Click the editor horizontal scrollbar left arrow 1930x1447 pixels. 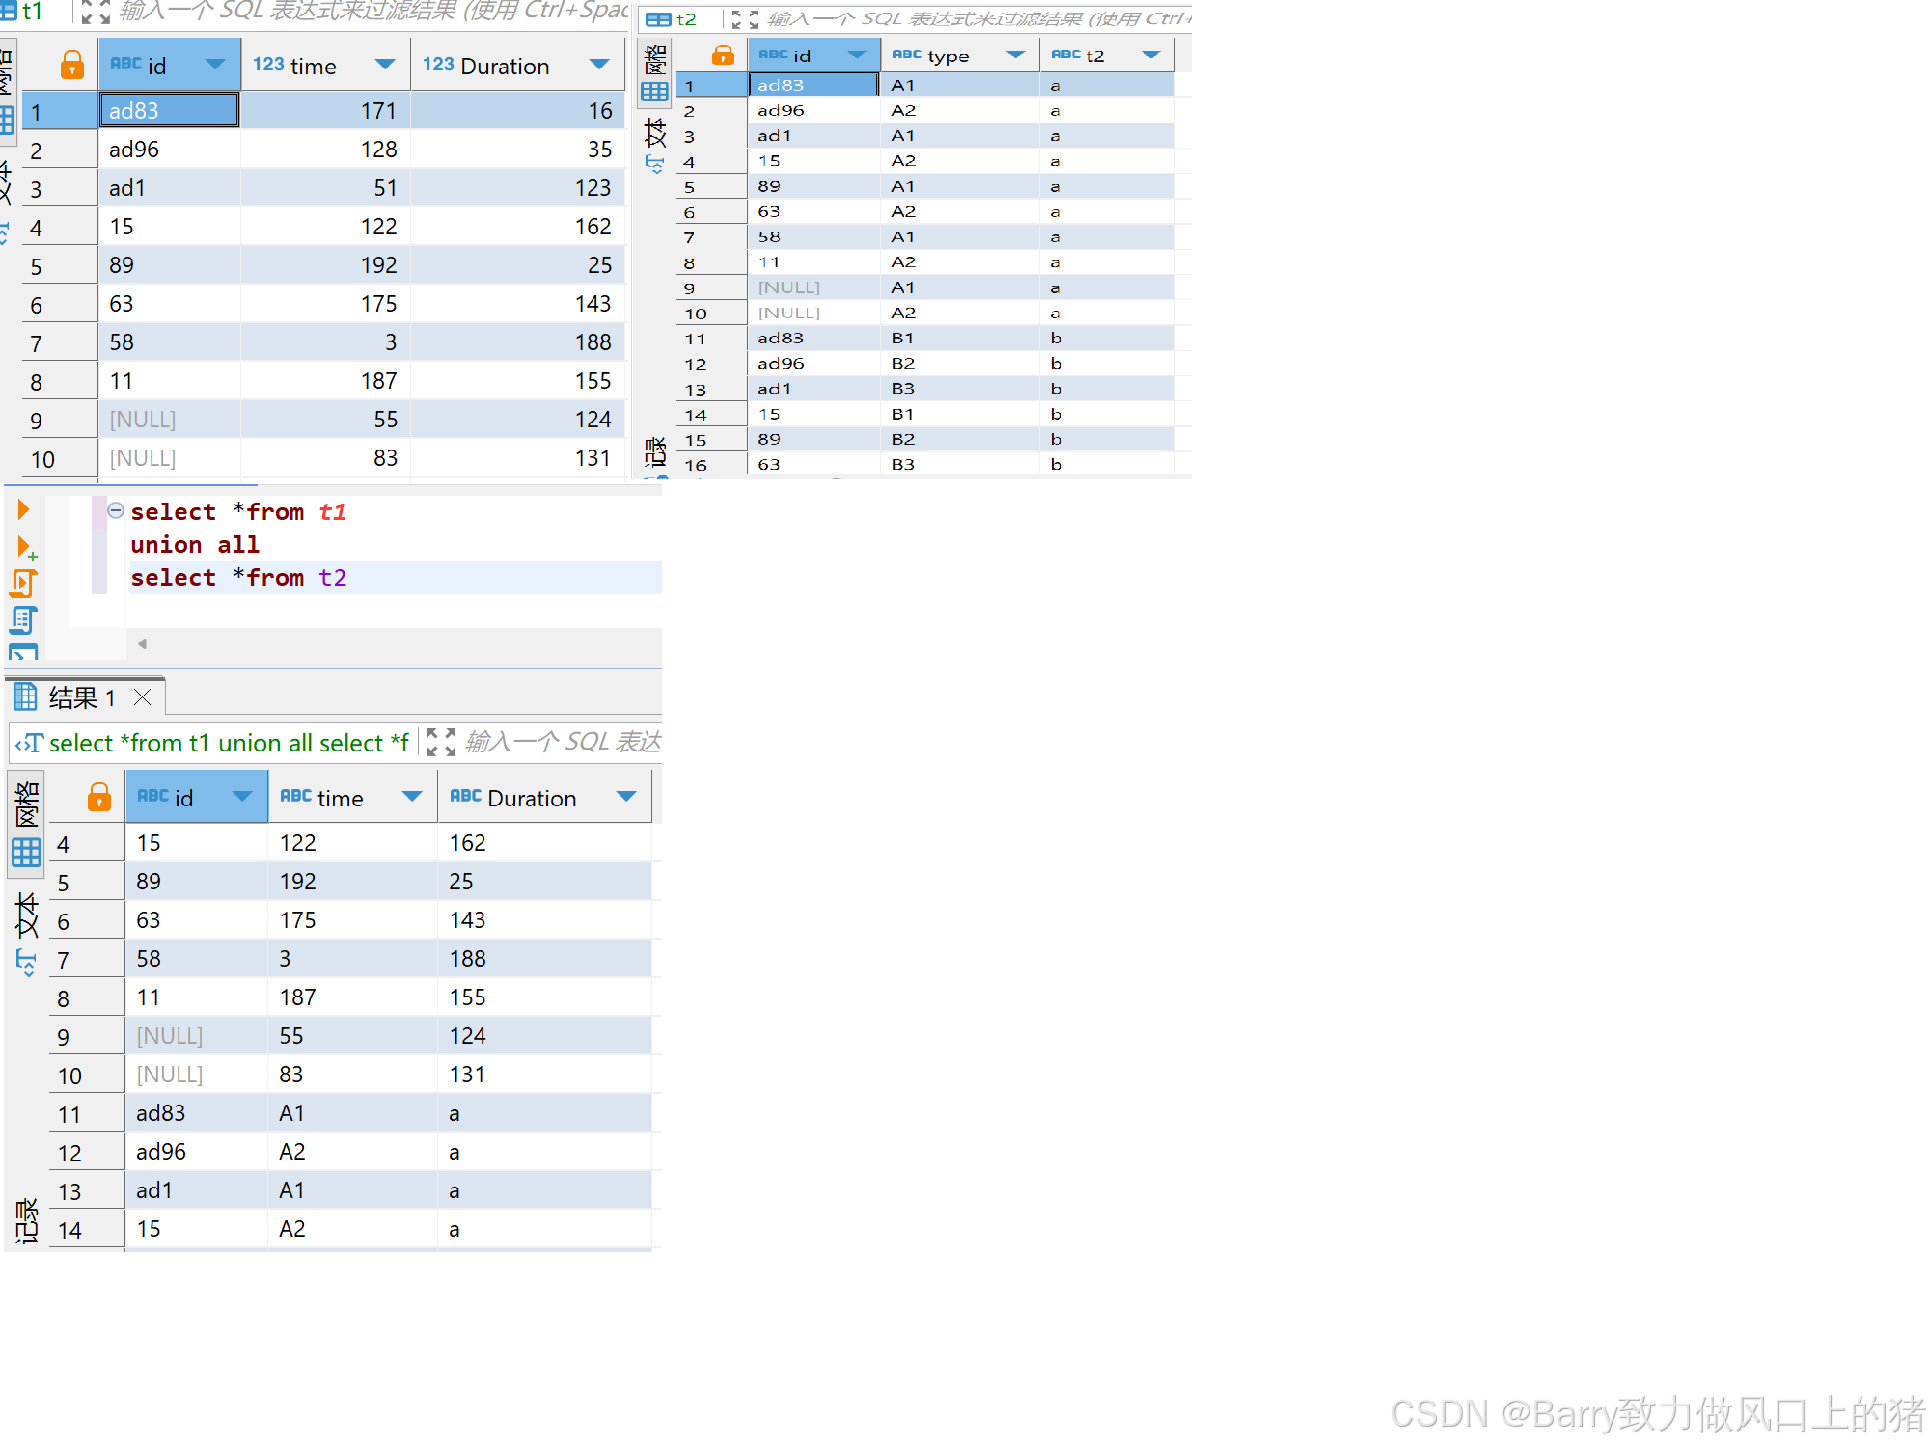[x=143, y=644]
